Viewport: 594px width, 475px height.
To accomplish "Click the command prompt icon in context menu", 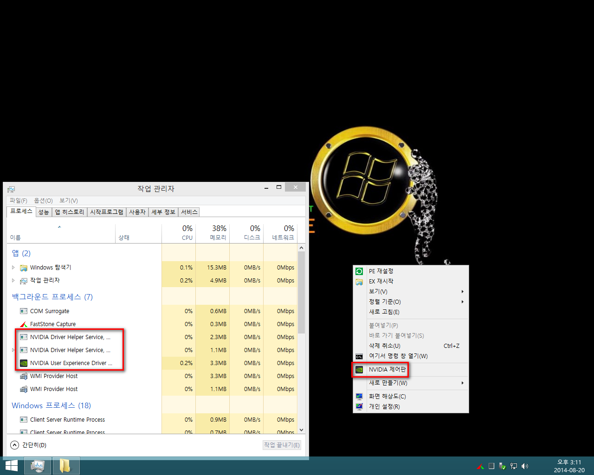I will pyautogui.click(x=359, y=356).
